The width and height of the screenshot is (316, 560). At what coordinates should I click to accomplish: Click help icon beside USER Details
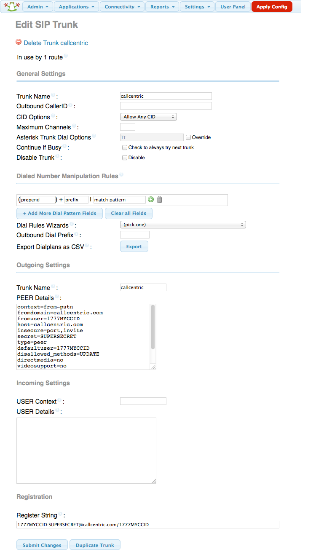(x=57, y=411)
